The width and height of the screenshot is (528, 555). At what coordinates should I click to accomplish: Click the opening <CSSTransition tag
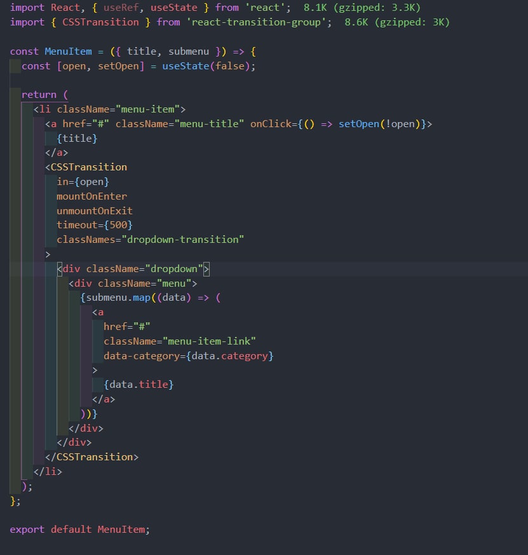(x=86, y=167)
